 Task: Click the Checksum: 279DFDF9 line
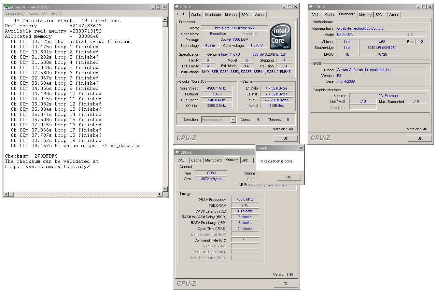[31, 156]
